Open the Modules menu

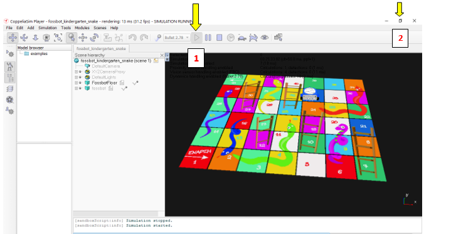click(82, 28)
